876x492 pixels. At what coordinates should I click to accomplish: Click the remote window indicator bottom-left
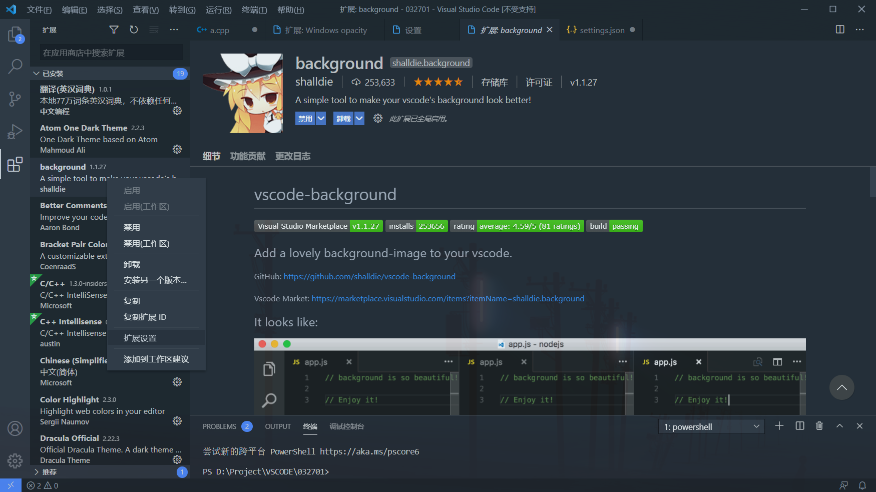tap(11, 485)
